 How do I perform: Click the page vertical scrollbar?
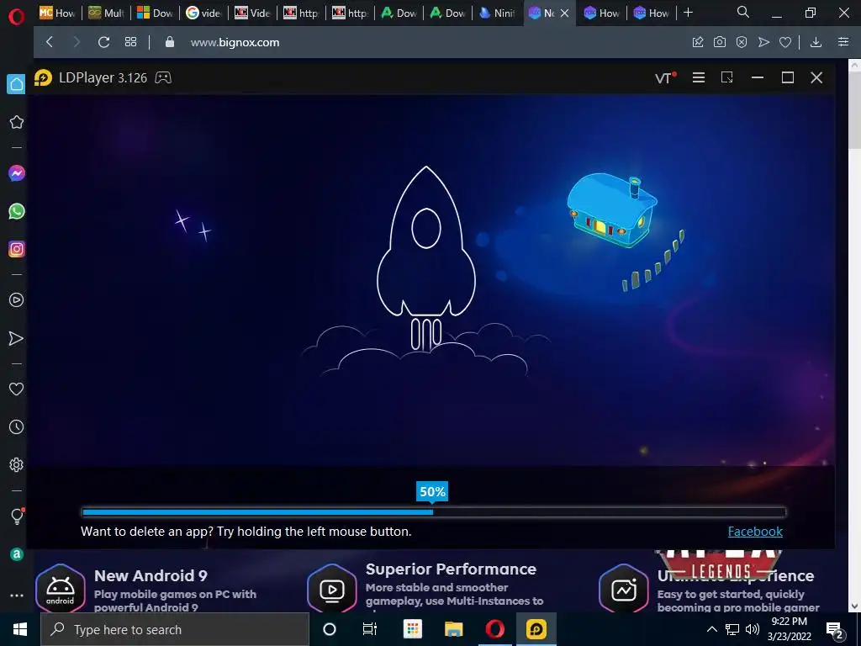point(854,110)
